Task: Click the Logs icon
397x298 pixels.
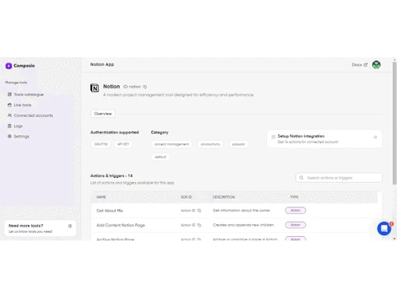Action: click(10, 126)
